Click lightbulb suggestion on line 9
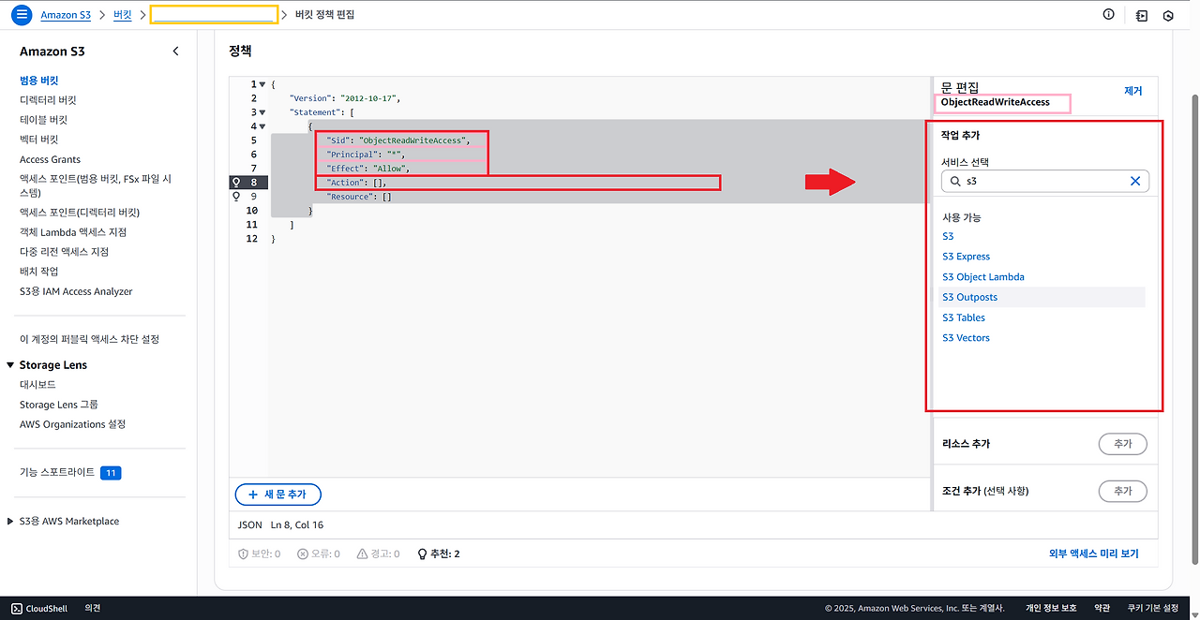The width and height of the screenshot is (1200, 620). pyautogui.click(x=236, y=197)
